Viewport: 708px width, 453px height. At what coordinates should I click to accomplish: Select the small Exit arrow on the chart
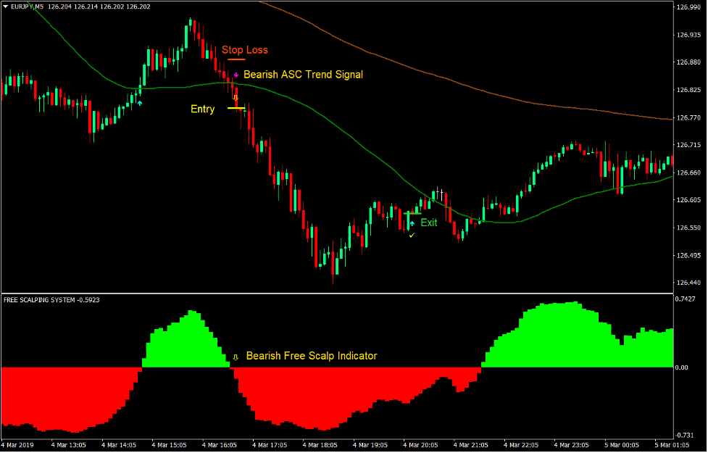coord(411,224)
